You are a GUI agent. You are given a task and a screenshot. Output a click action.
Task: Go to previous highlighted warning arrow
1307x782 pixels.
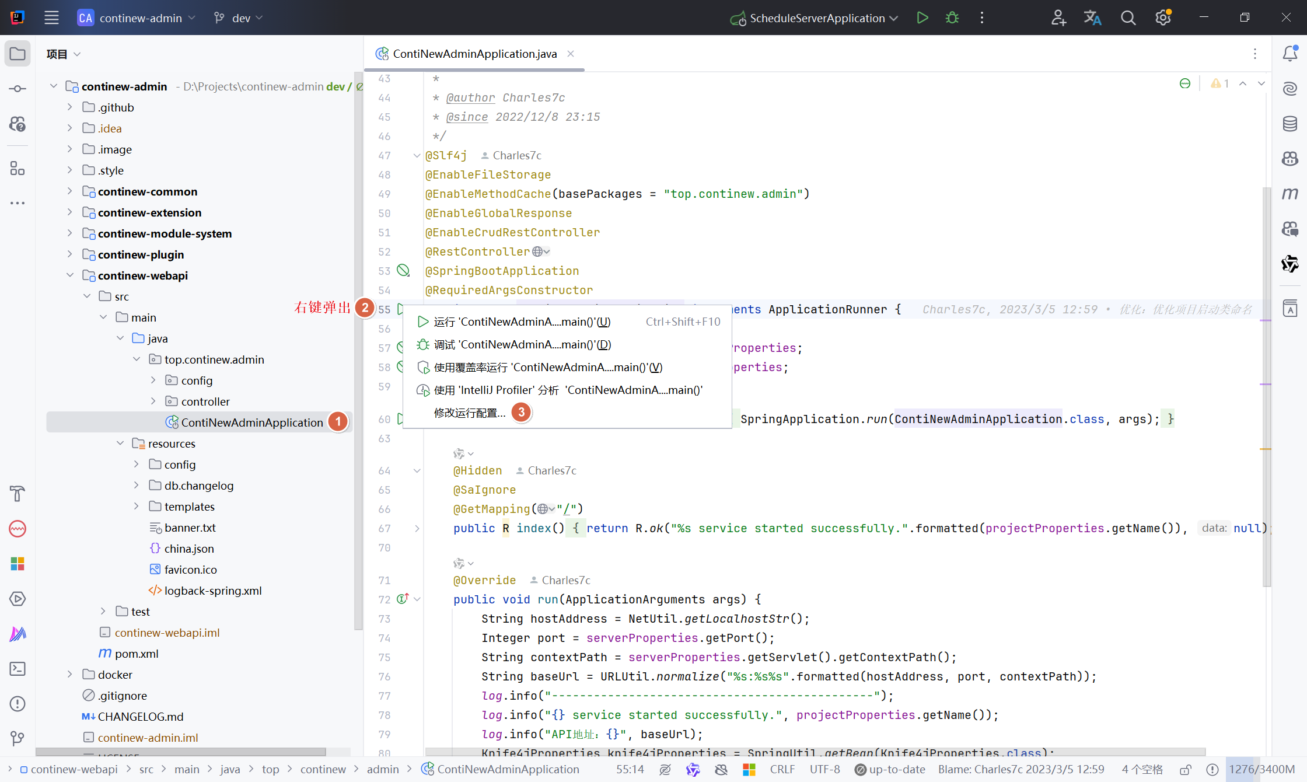coord(1243,83)
